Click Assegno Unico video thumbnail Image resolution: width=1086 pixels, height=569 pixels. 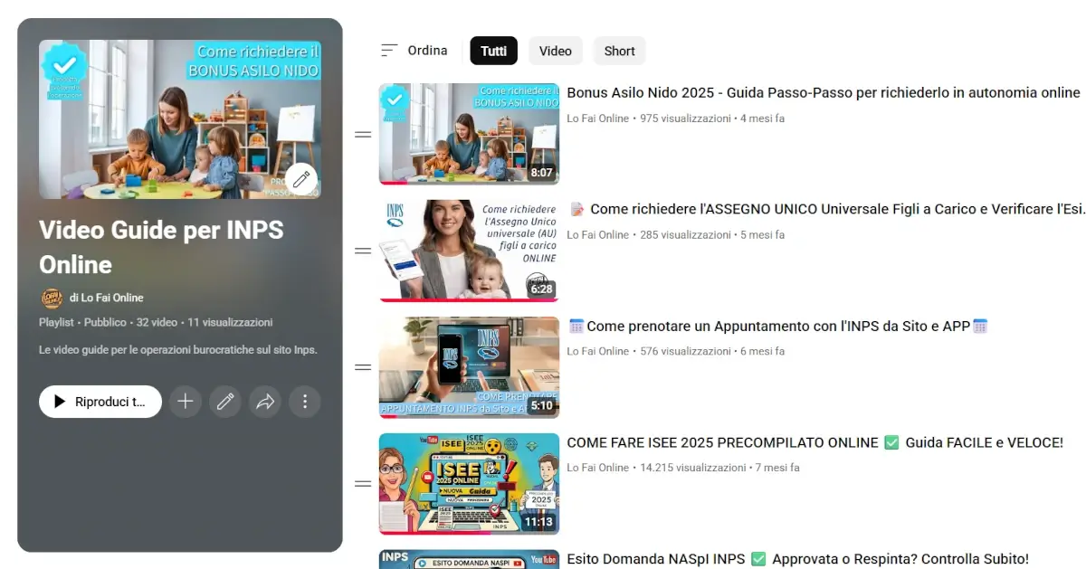tap(469, 251)
